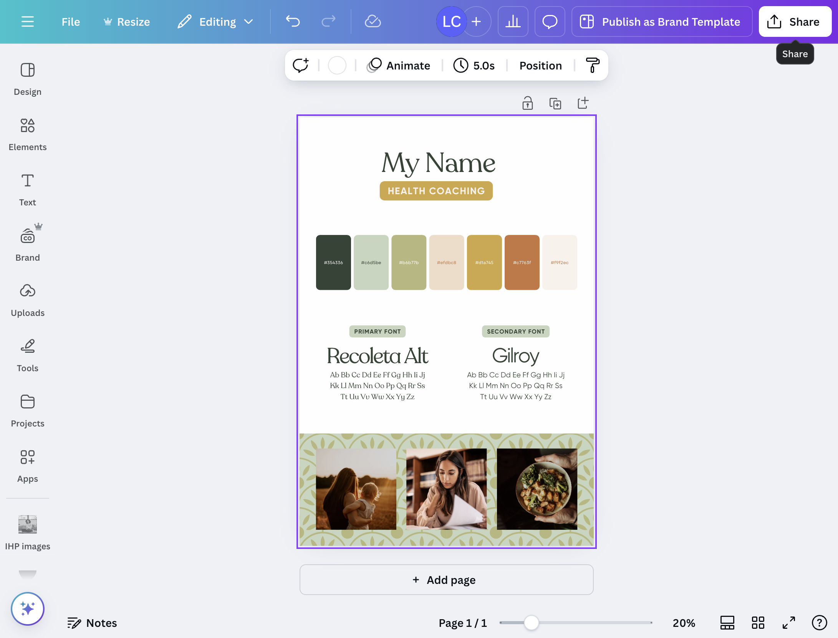The width and height of the screenshot is (838, 638).
Task: Open the Resize option
Action: pos(127,22)
